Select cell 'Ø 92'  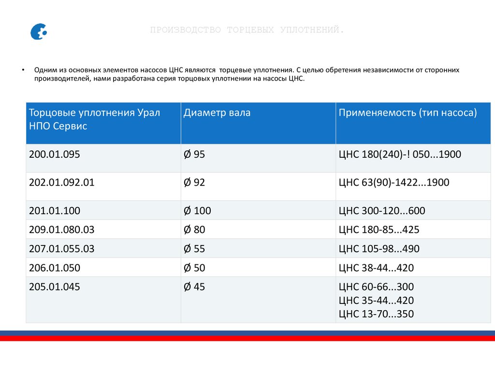click(x=258, y=186)
